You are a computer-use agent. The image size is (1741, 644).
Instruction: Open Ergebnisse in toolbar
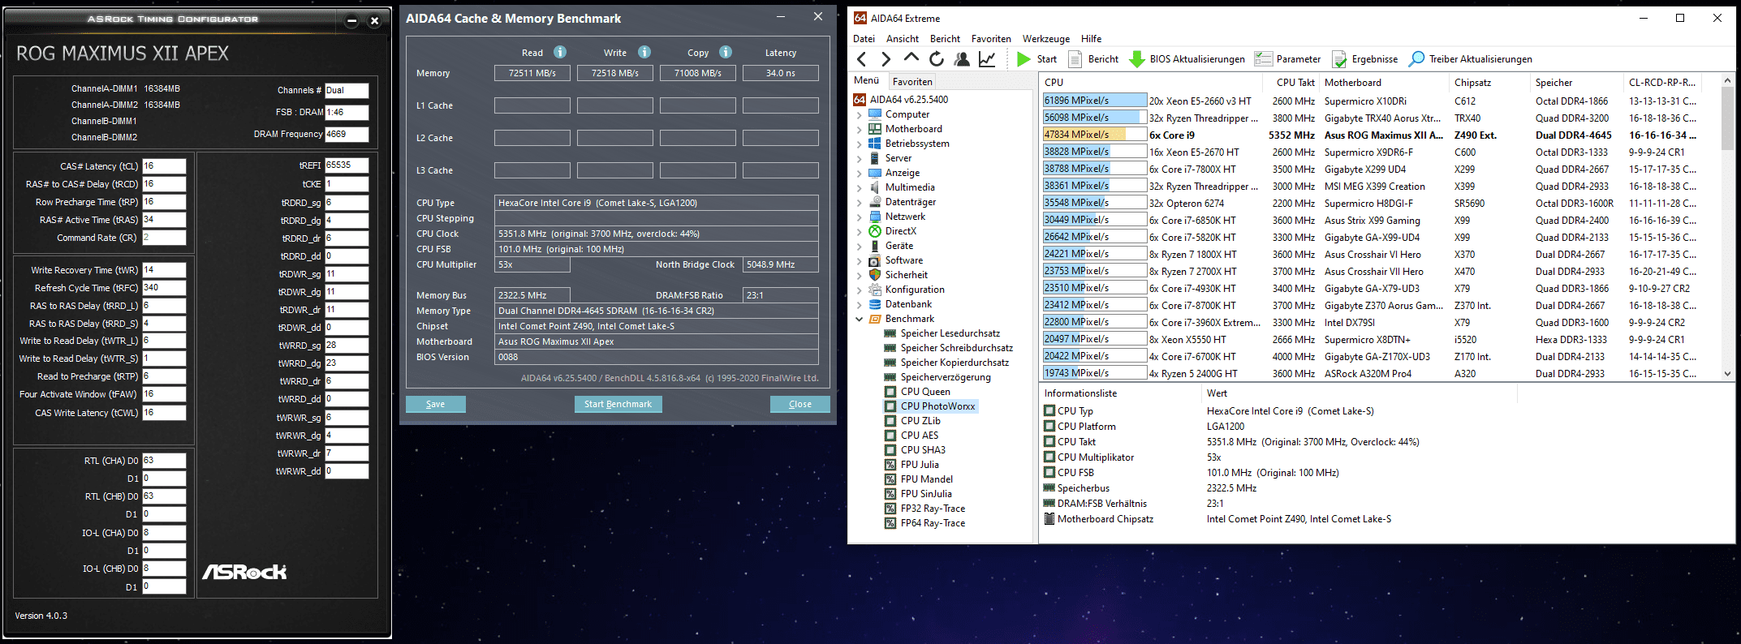(x=1364, y=59)
